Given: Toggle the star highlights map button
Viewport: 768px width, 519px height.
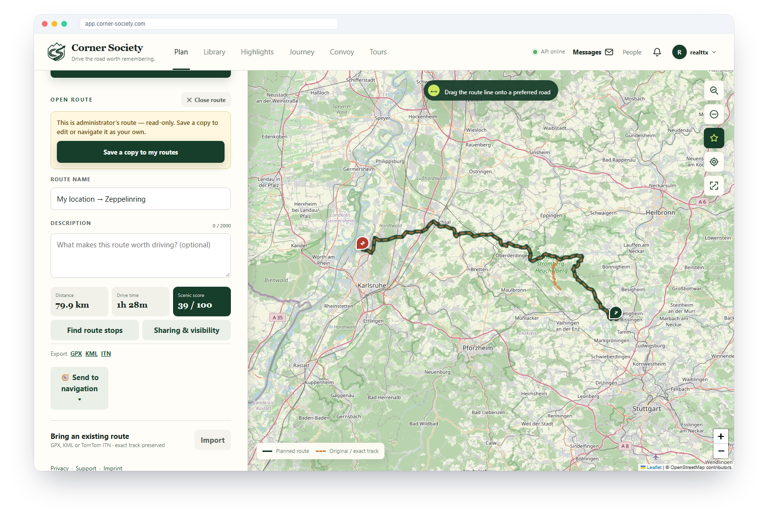Looking at the screenshot, I should [x=714, y=138].
